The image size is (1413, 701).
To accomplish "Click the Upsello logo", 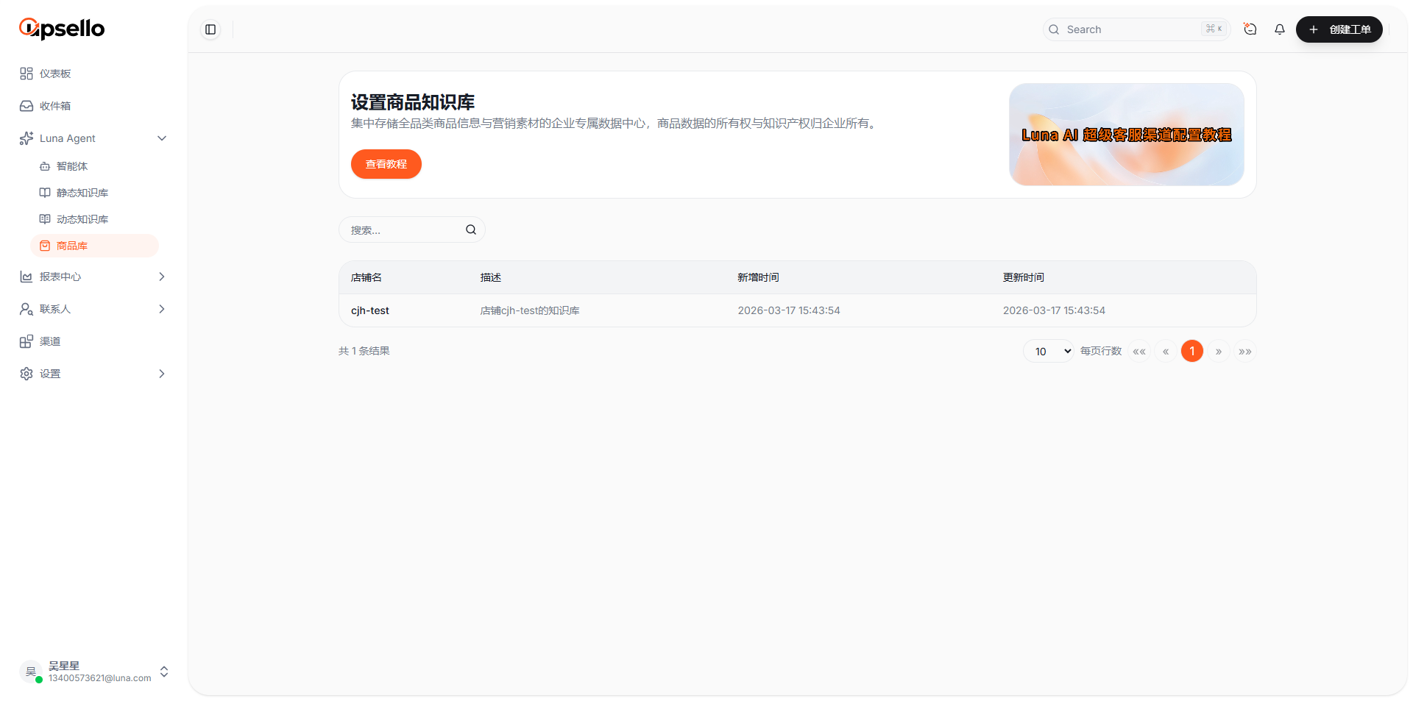I will point(62,29).
